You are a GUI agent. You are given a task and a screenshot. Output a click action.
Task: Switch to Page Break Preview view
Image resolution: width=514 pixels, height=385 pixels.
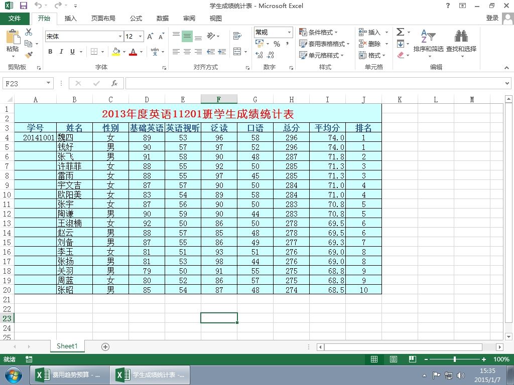click(413, 359)
